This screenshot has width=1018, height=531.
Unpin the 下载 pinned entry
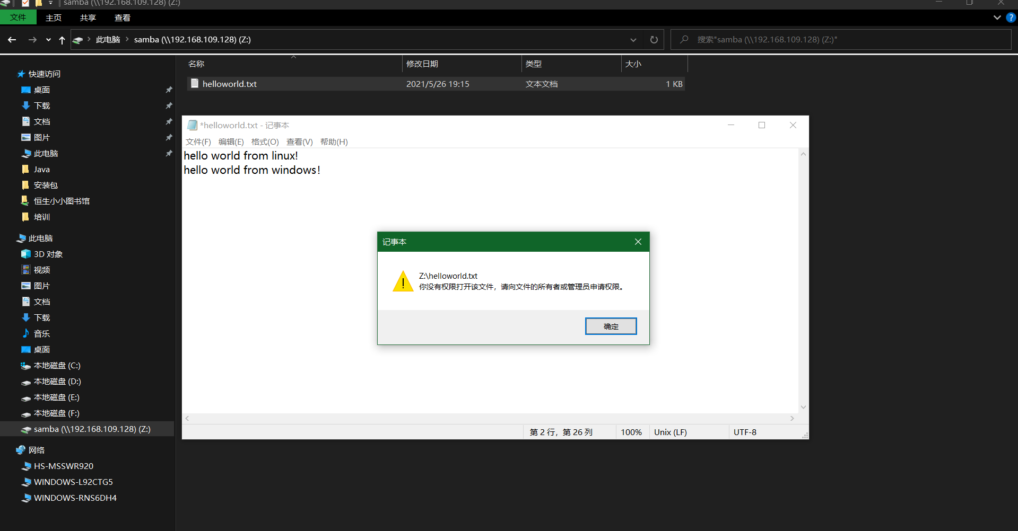pyautogui.click(x=169, y=105)
